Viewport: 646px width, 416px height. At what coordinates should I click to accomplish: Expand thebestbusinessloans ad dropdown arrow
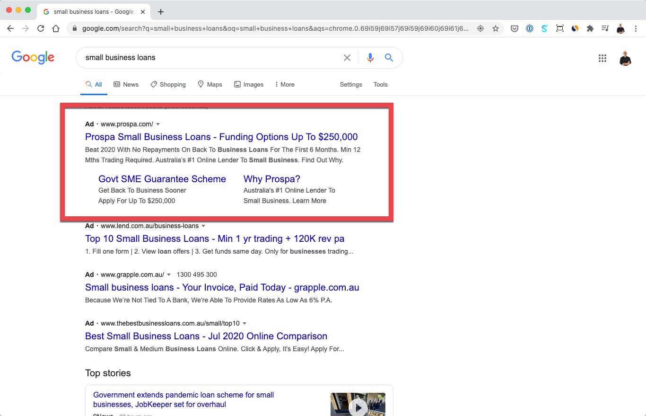point(244,324)
